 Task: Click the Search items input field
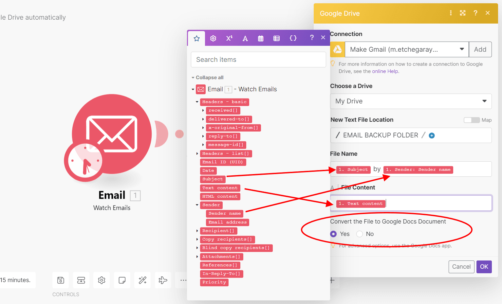point(258,60)
